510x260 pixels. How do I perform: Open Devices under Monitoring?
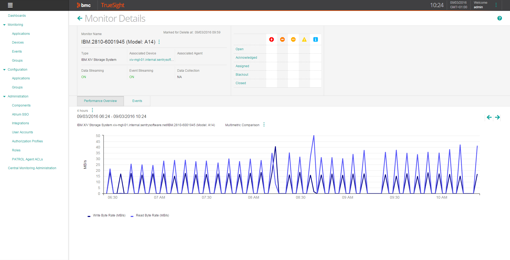click(18, 42)
